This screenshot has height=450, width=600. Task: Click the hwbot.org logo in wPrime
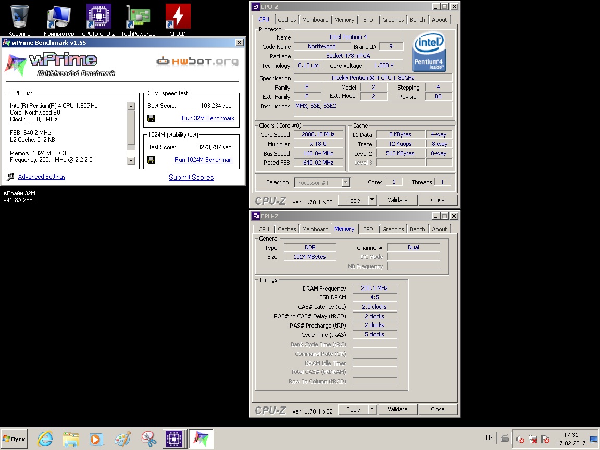coord(197,61)
